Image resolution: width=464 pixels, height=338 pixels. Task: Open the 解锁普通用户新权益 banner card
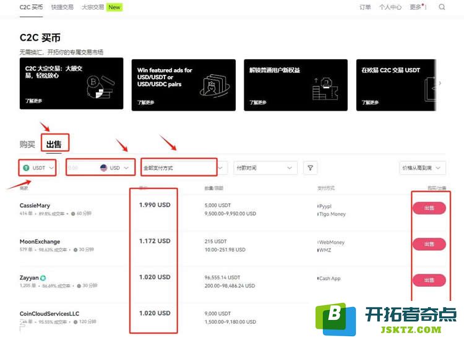[296, 85]
